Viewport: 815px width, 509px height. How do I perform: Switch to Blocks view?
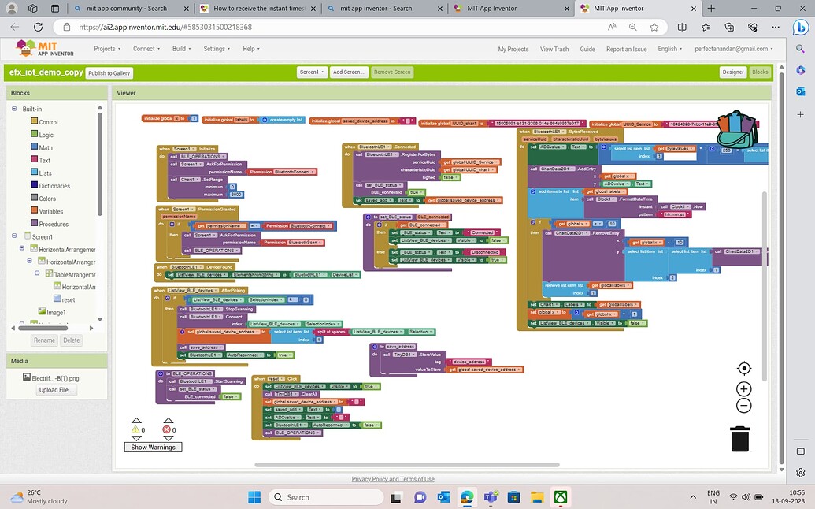(760, 72)
